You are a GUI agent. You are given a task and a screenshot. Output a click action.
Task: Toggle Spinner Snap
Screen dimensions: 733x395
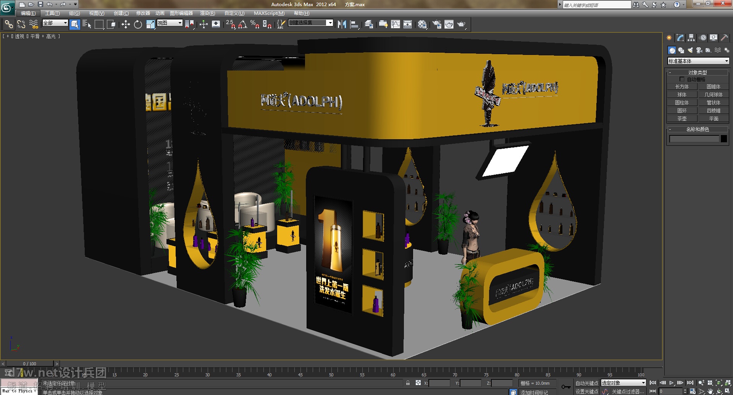267,24
